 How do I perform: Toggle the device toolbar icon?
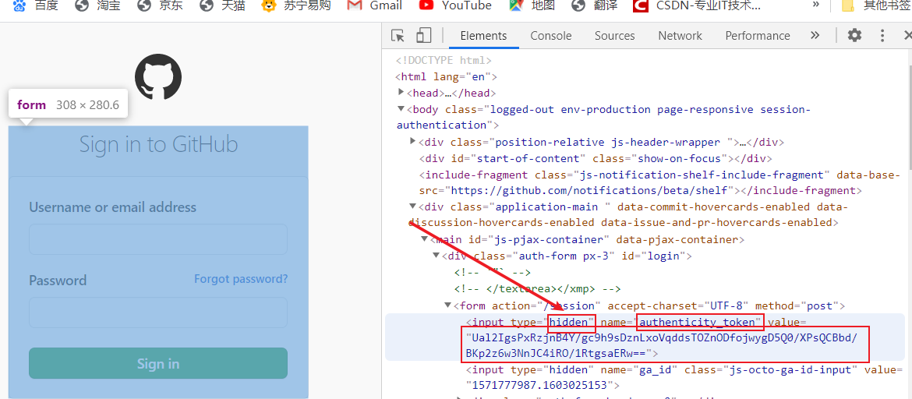[423, 36]
